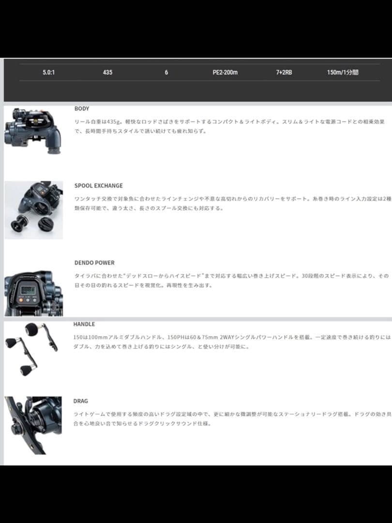The height and width of the screenshot is (523, 392).
Task: Click the line capacity PE2-200m
Action: point(226,72)
